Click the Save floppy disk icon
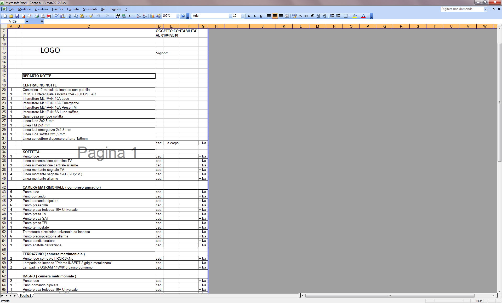 17,16
